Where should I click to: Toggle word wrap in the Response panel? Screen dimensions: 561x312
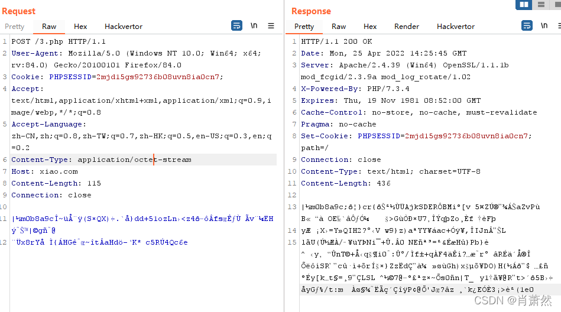527,26
